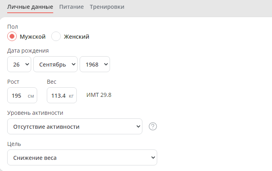Screen dimensions: 272x171
Task: Click the Уровень активности label
Action: pyautogui.click(x=35, y=113)
